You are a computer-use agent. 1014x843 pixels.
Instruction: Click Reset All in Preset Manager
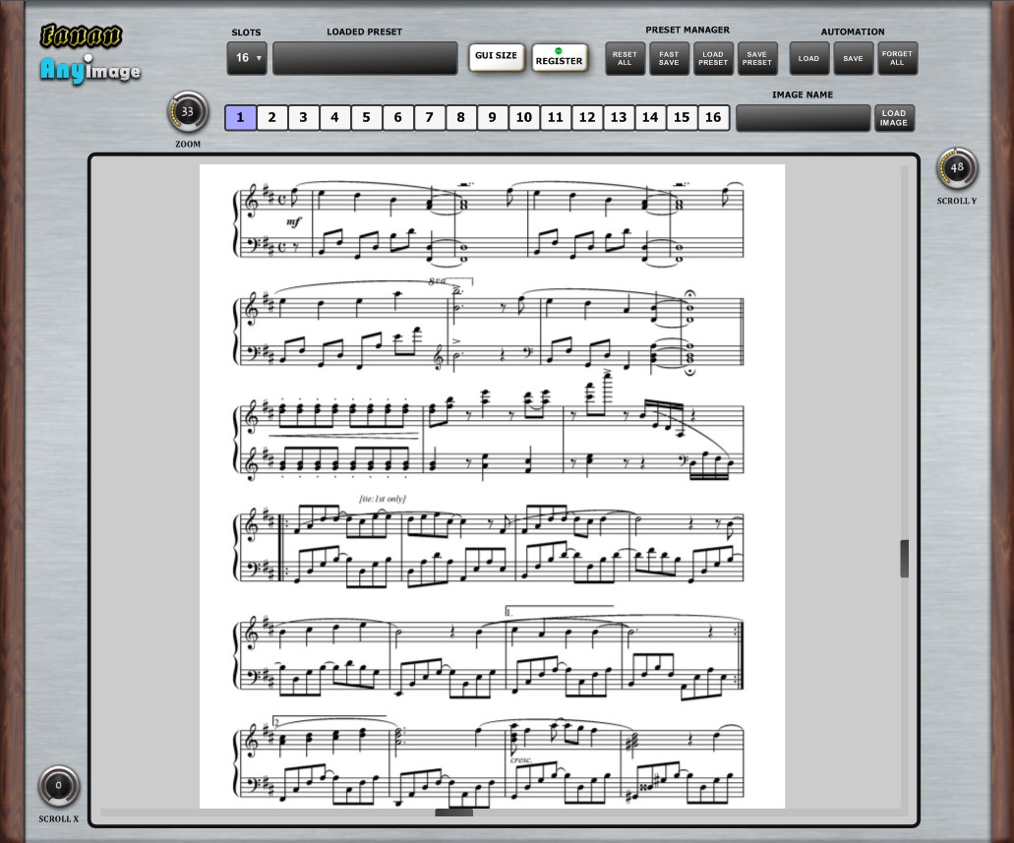(x=625, y=58)
